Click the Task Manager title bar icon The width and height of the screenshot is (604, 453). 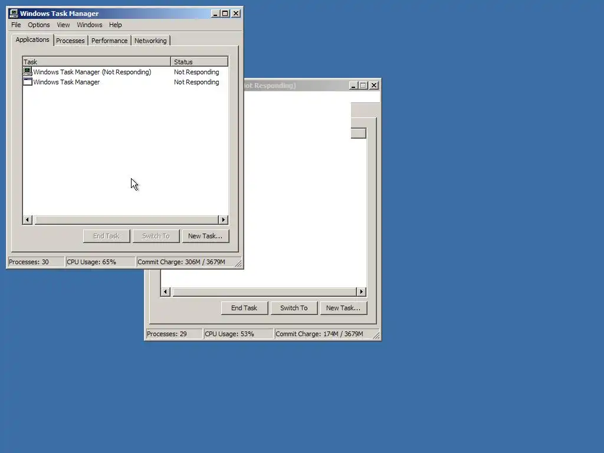14,14
